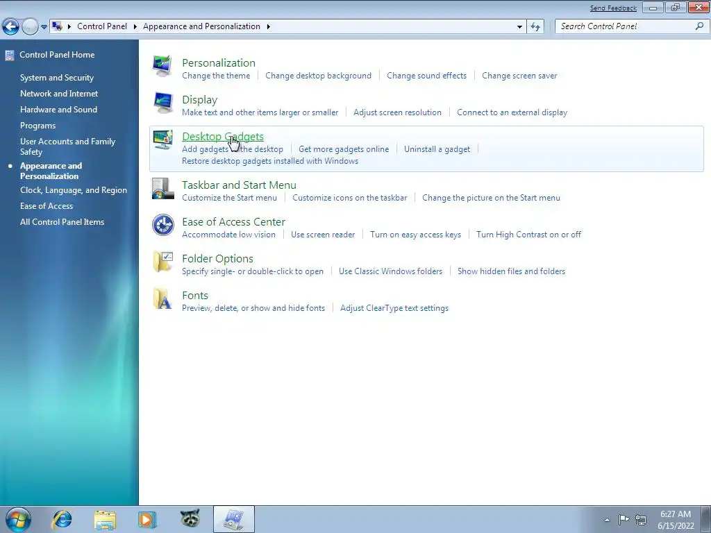Show hidden tray icons arrow

click(607, 520)
